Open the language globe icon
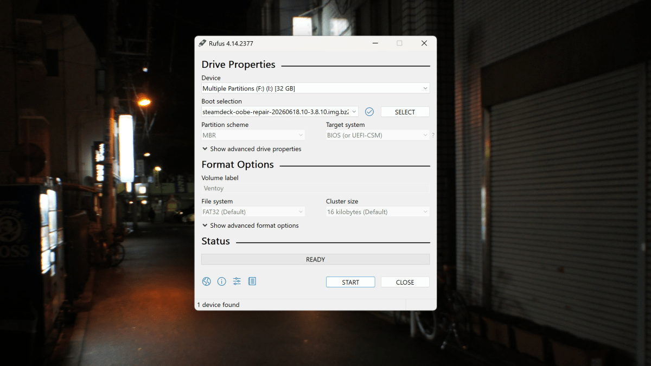 pos(206,281)
